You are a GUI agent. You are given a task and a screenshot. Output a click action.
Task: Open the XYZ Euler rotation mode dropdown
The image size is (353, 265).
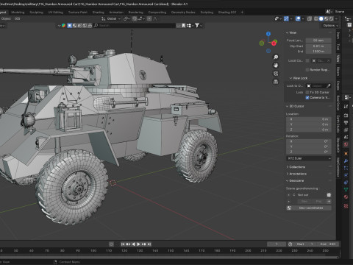309,158
